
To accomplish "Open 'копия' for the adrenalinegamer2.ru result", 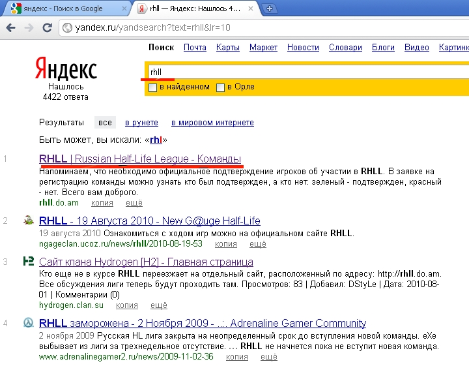I will point(237,357).
